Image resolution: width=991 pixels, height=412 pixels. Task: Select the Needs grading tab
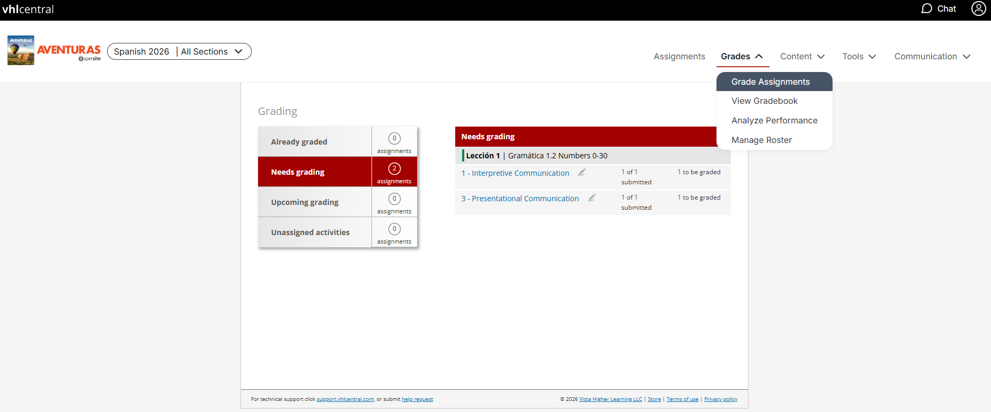(315, 172)
